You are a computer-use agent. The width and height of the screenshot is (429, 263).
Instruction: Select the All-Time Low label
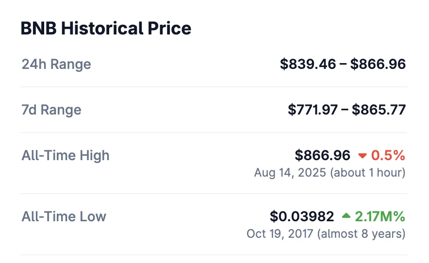(64, 216)
